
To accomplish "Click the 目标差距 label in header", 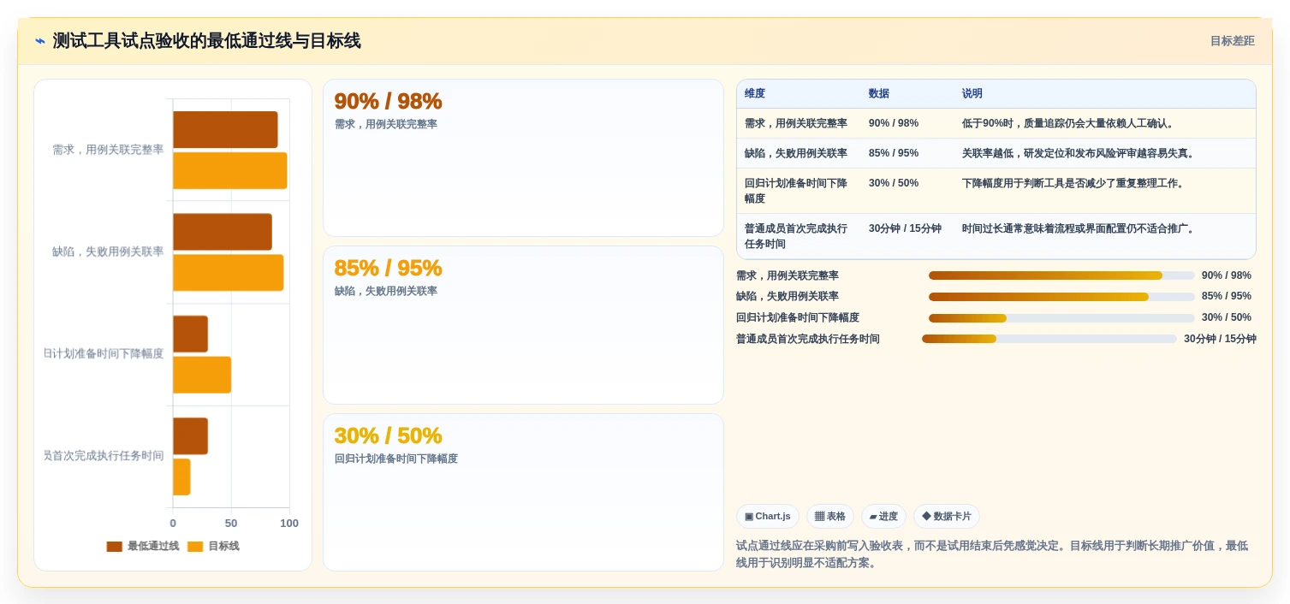I will [1232, 41].
